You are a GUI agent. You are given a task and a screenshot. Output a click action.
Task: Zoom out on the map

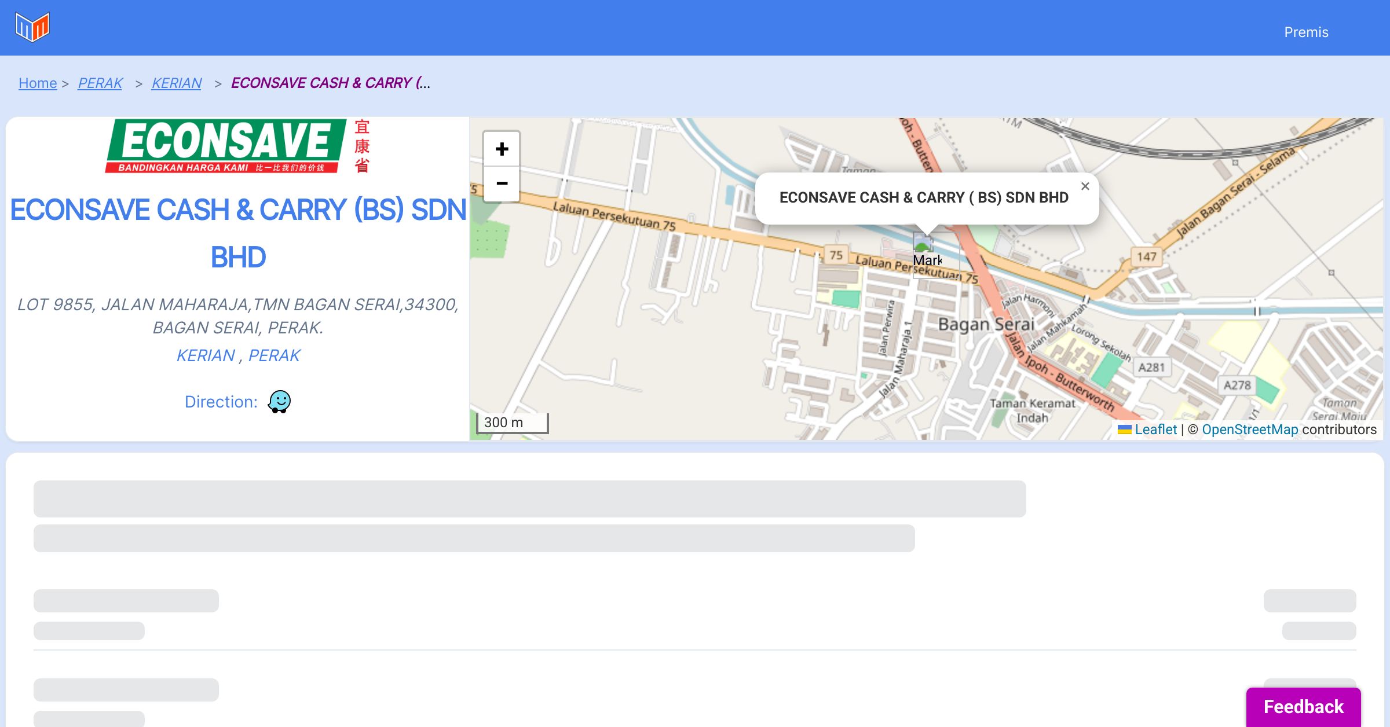pos(502,183)
